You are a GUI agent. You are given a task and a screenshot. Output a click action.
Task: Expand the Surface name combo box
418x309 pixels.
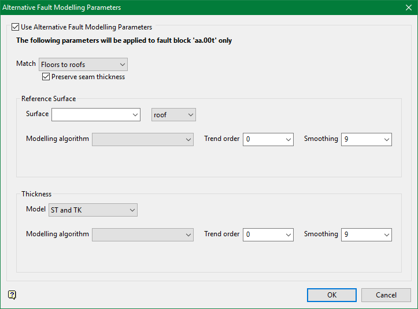click(x=135, y=115)
